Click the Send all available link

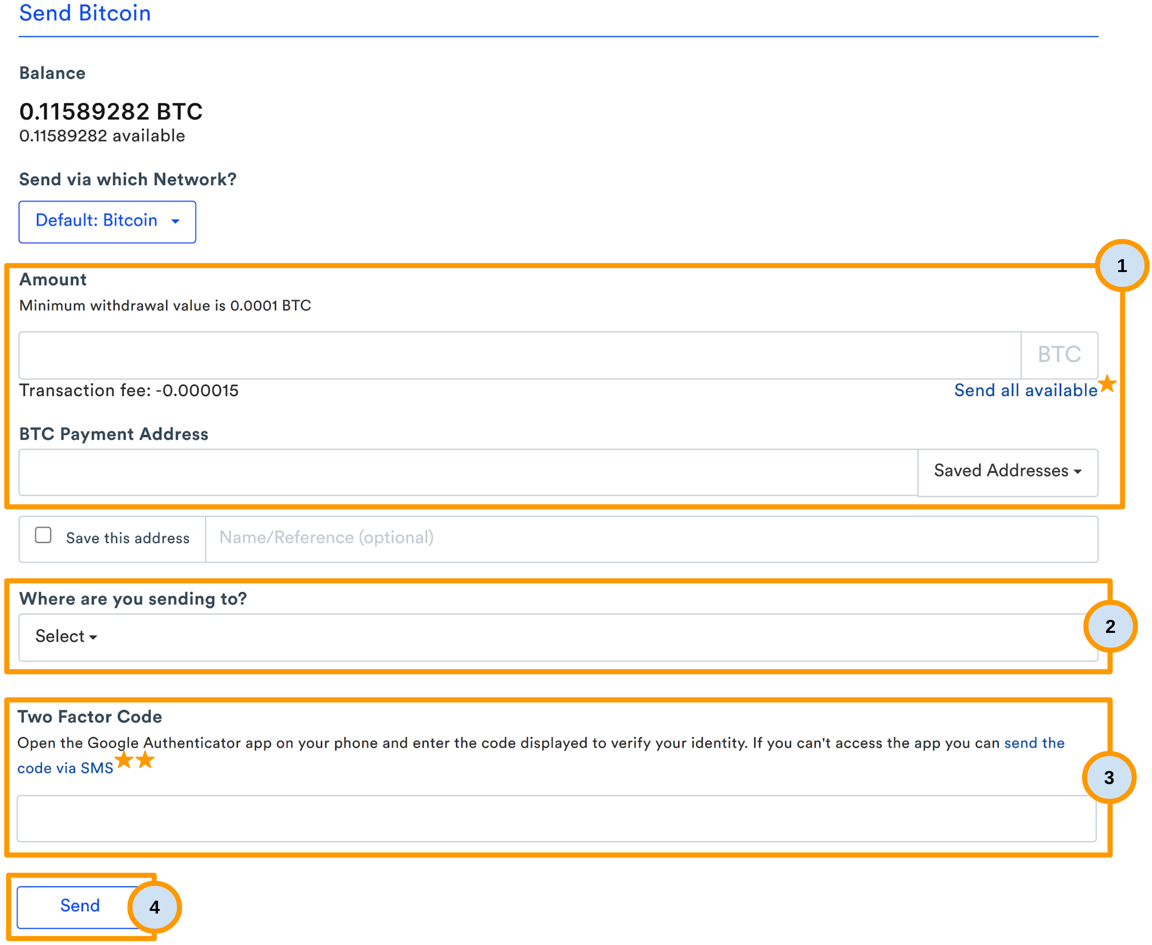pyautogui.click(x=1025, y=390)
